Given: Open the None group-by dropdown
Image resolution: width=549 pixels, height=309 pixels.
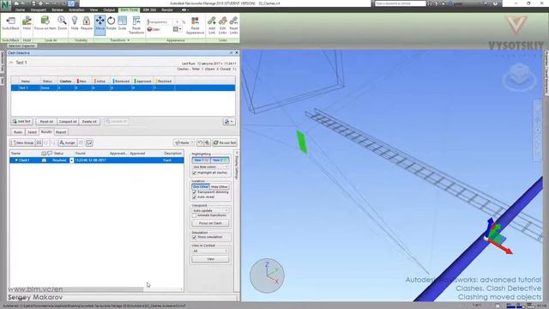Looking at the screenshot, I should [x=184, y=142].
